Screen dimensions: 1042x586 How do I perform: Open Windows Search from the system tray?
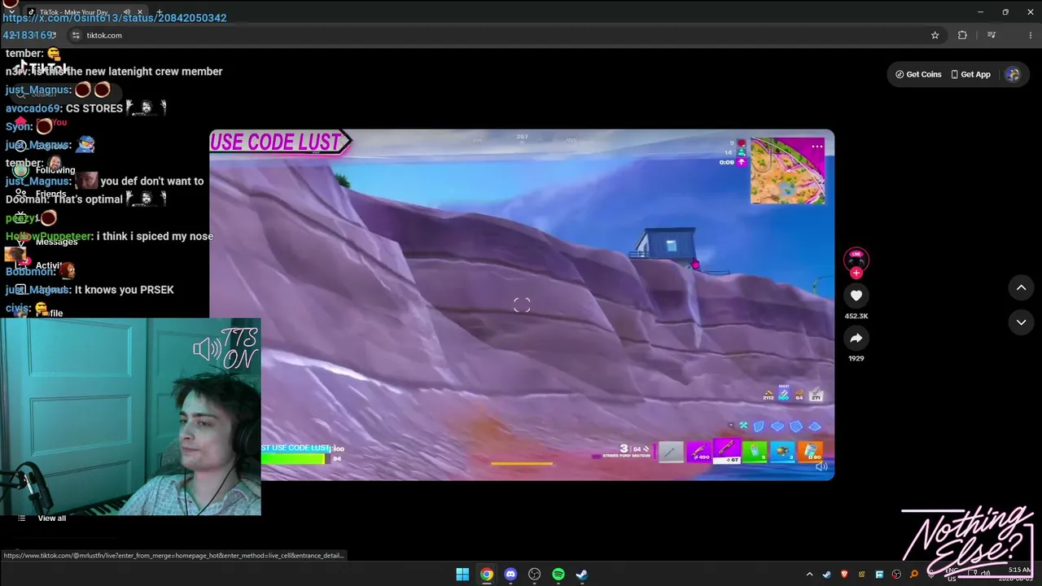point(913,575)
